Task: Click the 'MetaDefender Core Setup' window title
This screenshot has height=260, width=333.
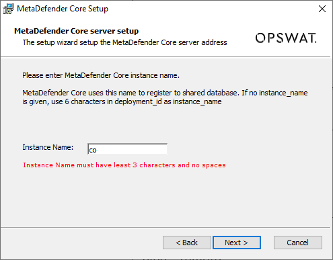Action: click(63, 9)
